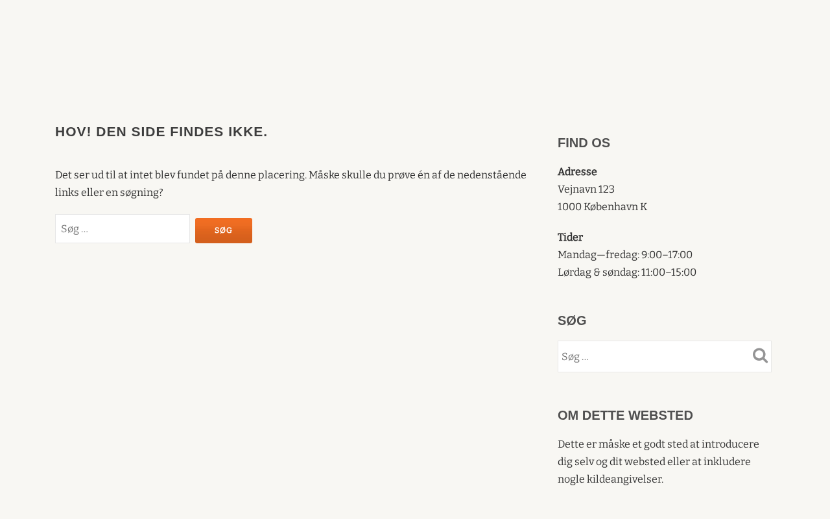Click the bold "Tider" label
The height and width of the screenshot is (519, 830).
[570, 237]
